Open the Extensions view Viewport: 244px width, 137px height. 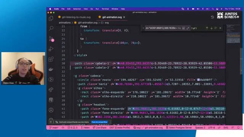(51, 59)
